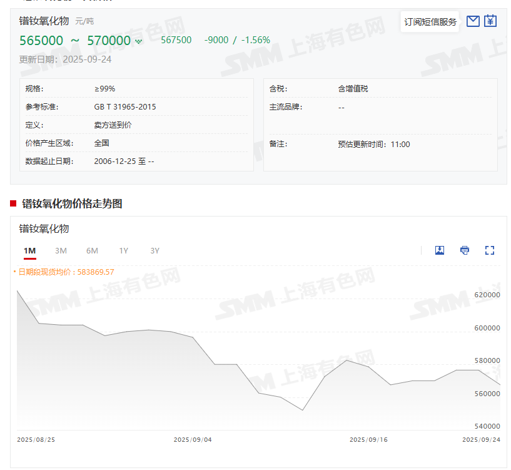Click the yen calendar price icon
This screenshot has width=511, height=470.
point(490,21)
